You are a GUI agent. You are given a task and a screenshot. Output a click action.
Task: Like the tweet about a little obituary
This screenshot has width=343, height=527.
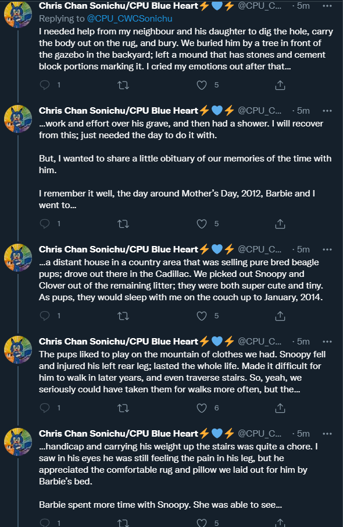click(202, 224)
